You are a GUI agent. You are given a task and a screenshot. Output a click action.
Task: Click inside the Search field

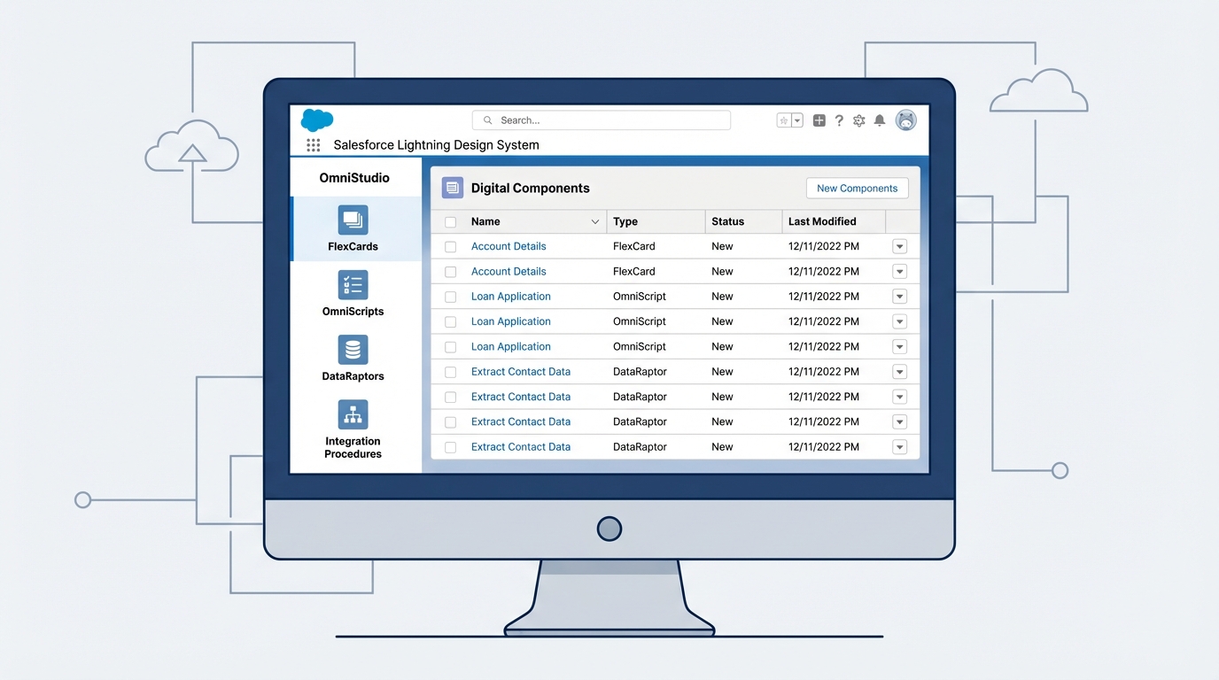601,120
